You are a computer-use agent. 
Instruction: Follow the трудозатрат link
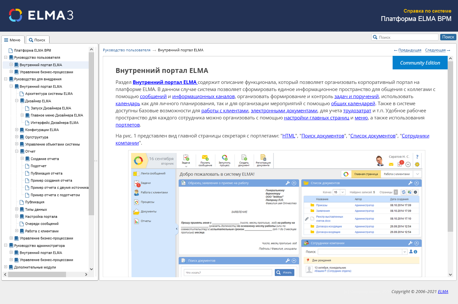(357, 111)
